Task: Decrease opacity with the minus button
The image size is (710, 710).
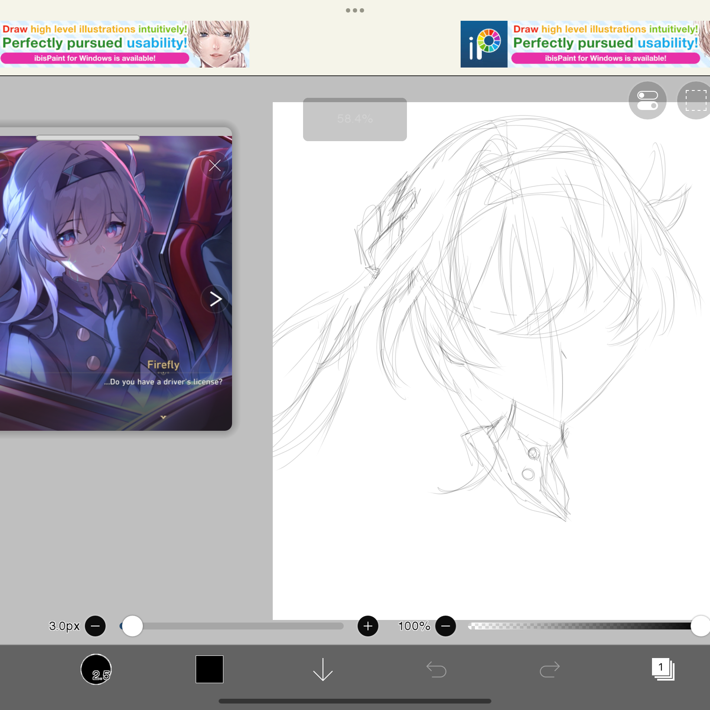Action: 445,626
